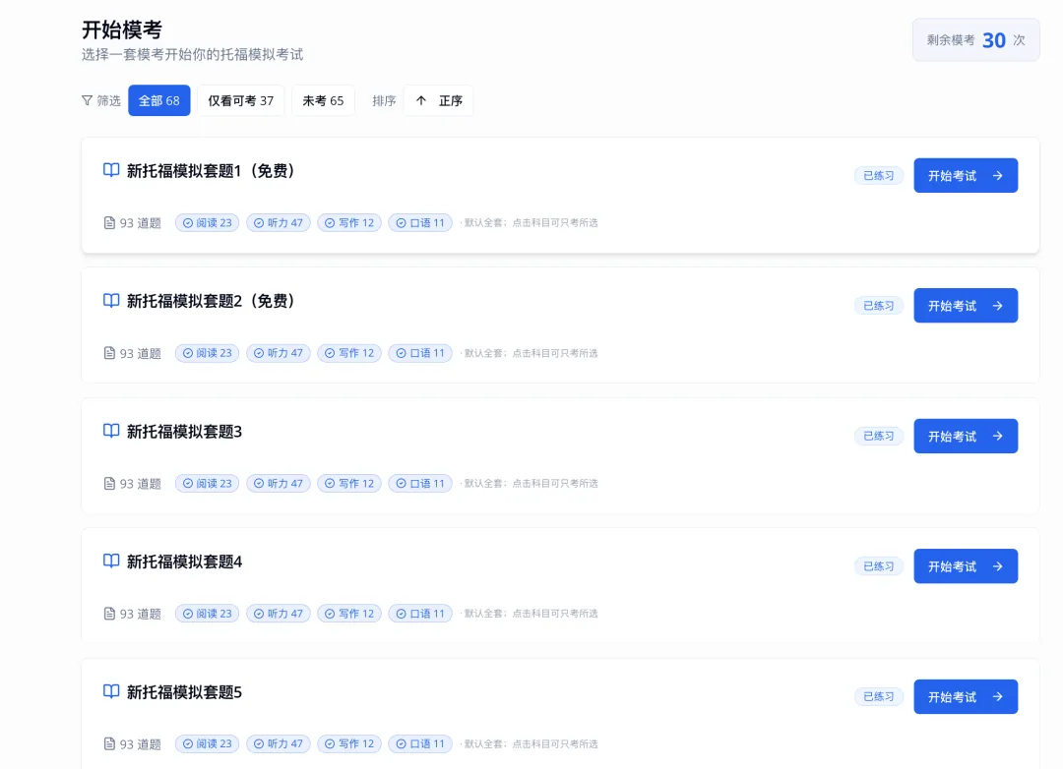Toggle 阅读 23 chip in 套题1
1063x769 pixels.
click(x=207, y=223)
